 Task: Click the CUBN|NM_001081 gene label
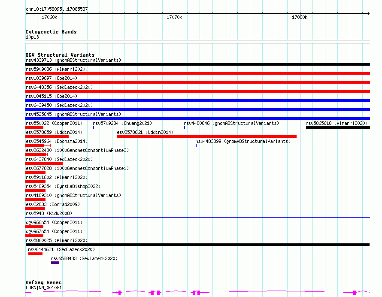coord(44,288)
